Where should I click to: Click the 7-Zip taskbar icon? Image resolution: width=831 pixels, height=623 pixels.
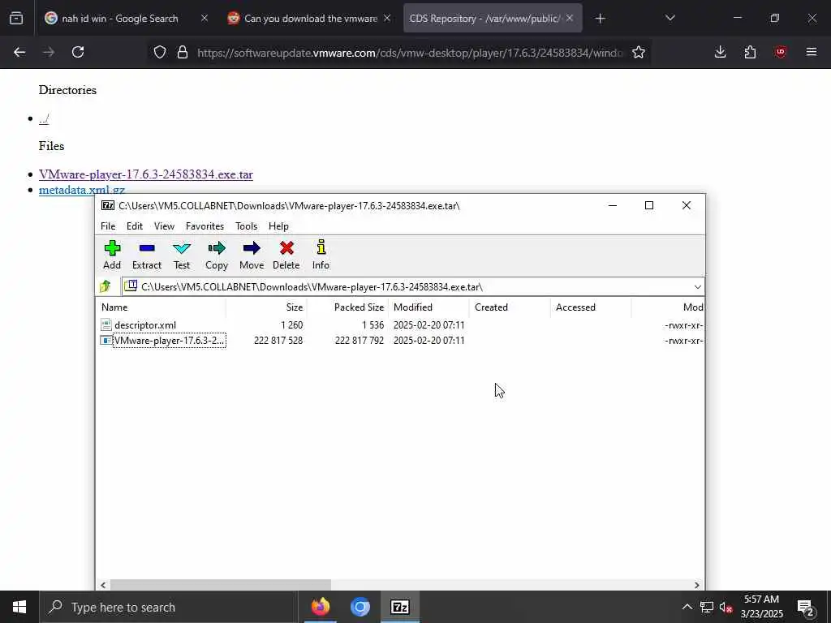[x=399, y=607]
